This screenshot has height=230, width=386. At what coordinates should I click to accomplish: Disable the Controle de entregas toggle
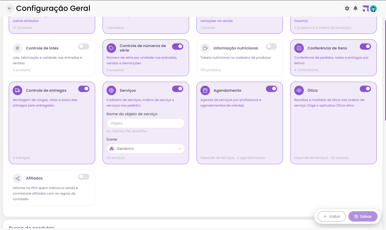tap(84, 89)
